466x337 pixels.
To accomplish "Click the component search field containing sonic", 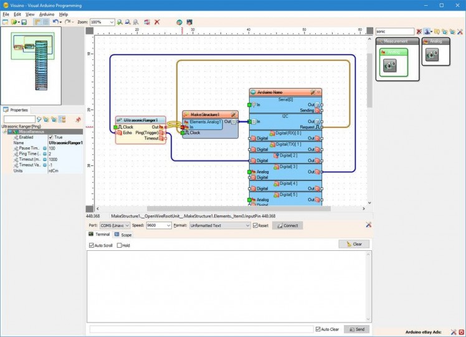I will (394, 31).
